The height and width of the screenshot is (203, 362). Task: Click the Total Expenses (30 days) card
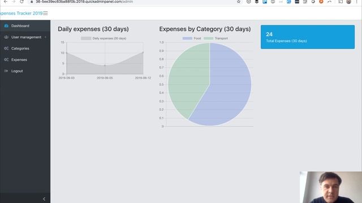[x=308, y=37]
